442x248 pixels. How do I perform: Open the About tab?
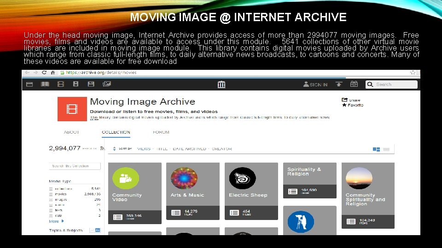(71, 132)
